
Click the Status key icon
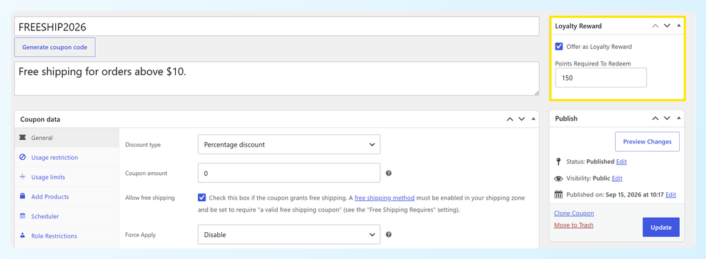click(x=558, y=161)
